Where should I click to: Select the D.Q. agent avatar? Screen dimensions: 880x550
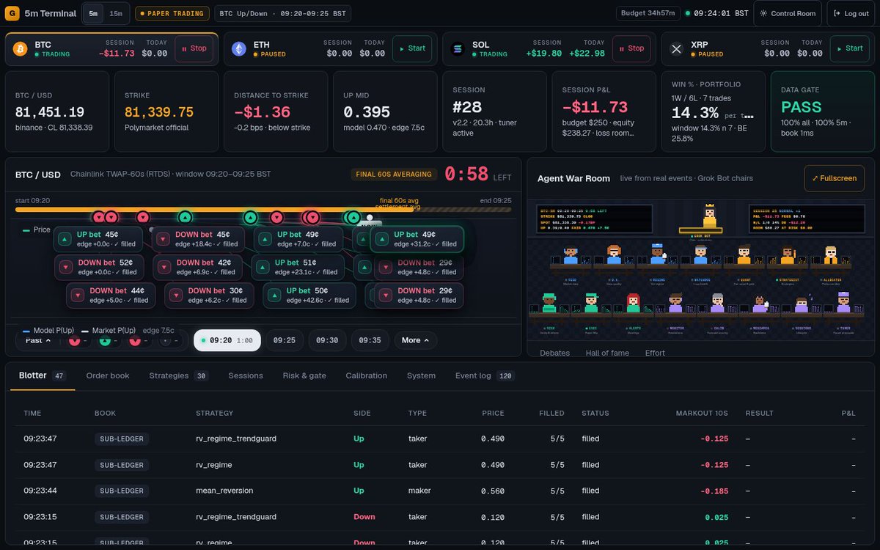point(615,255)
